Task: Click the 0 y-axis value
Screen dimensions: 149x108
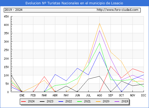Action: [8, 92]
